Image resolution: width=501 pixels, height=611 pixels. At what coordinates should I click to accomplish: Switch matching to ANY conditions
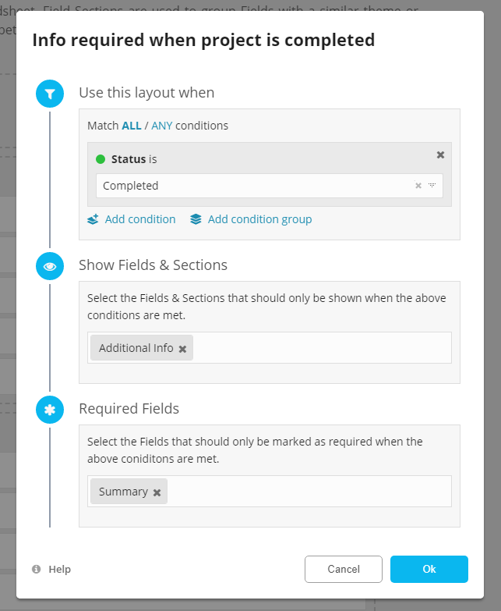pos(162,126)
